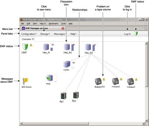This screenshot has height=126, width=149.
Task: Open the Storage dropdown menu
Action: click(x=45, y=34)
